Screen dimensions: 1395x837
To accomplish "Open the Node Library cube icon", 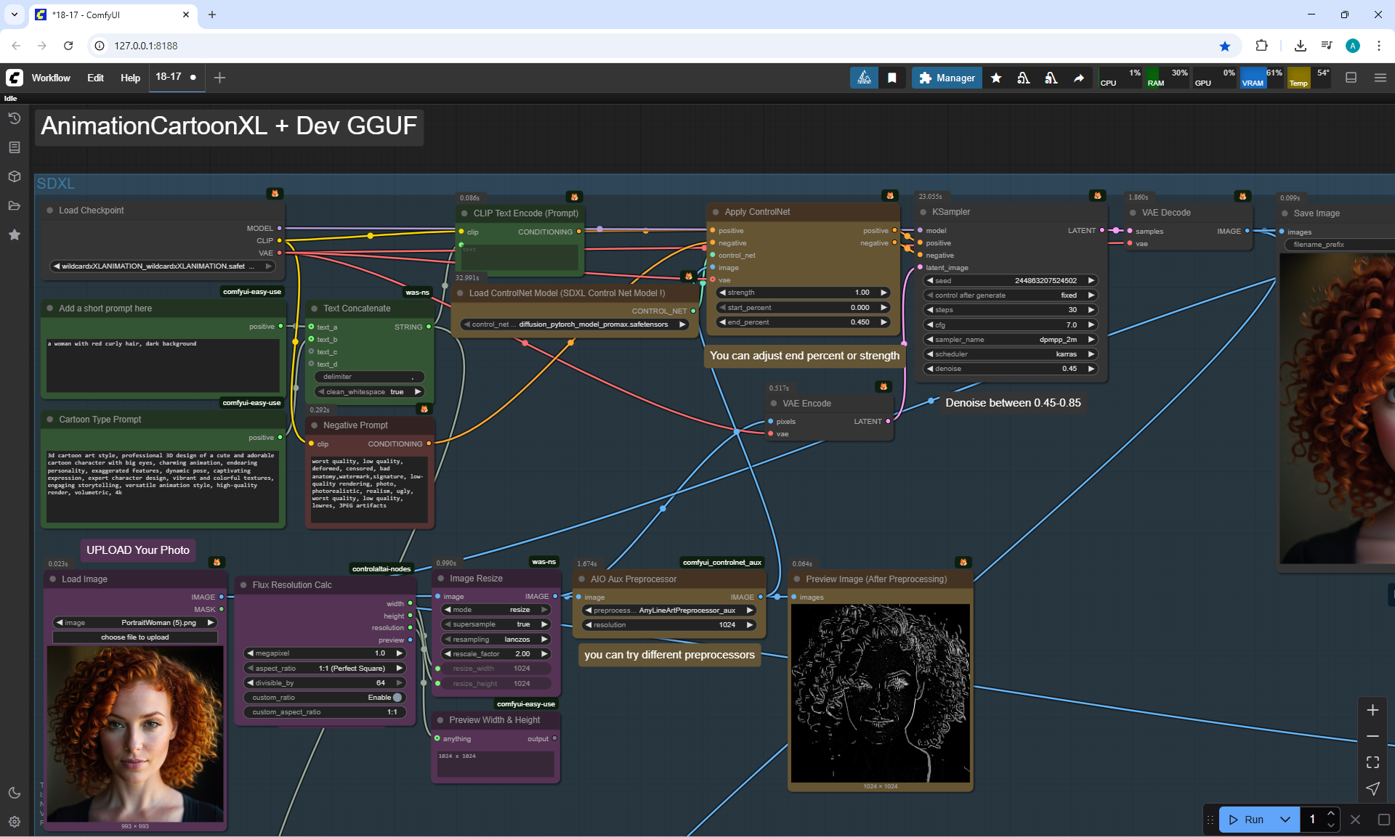I will (15, 176).
